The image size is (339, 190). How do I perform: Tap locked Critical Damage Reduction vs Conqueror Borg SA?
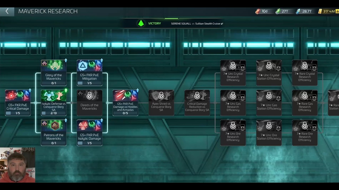197,103
